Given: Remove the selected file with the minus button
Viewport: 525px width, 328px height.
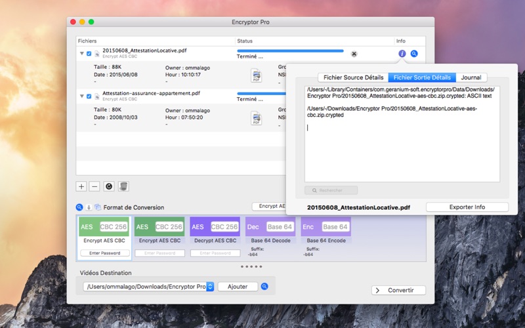Looking at the screenshot, I should (x=94, y=186).
